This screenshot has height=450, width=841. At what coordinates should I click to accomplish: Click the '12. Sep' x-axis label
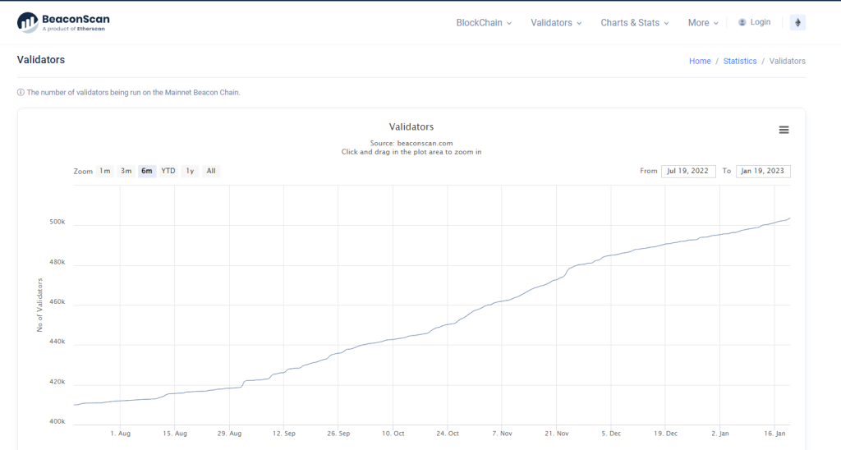(x=283, y=434)
